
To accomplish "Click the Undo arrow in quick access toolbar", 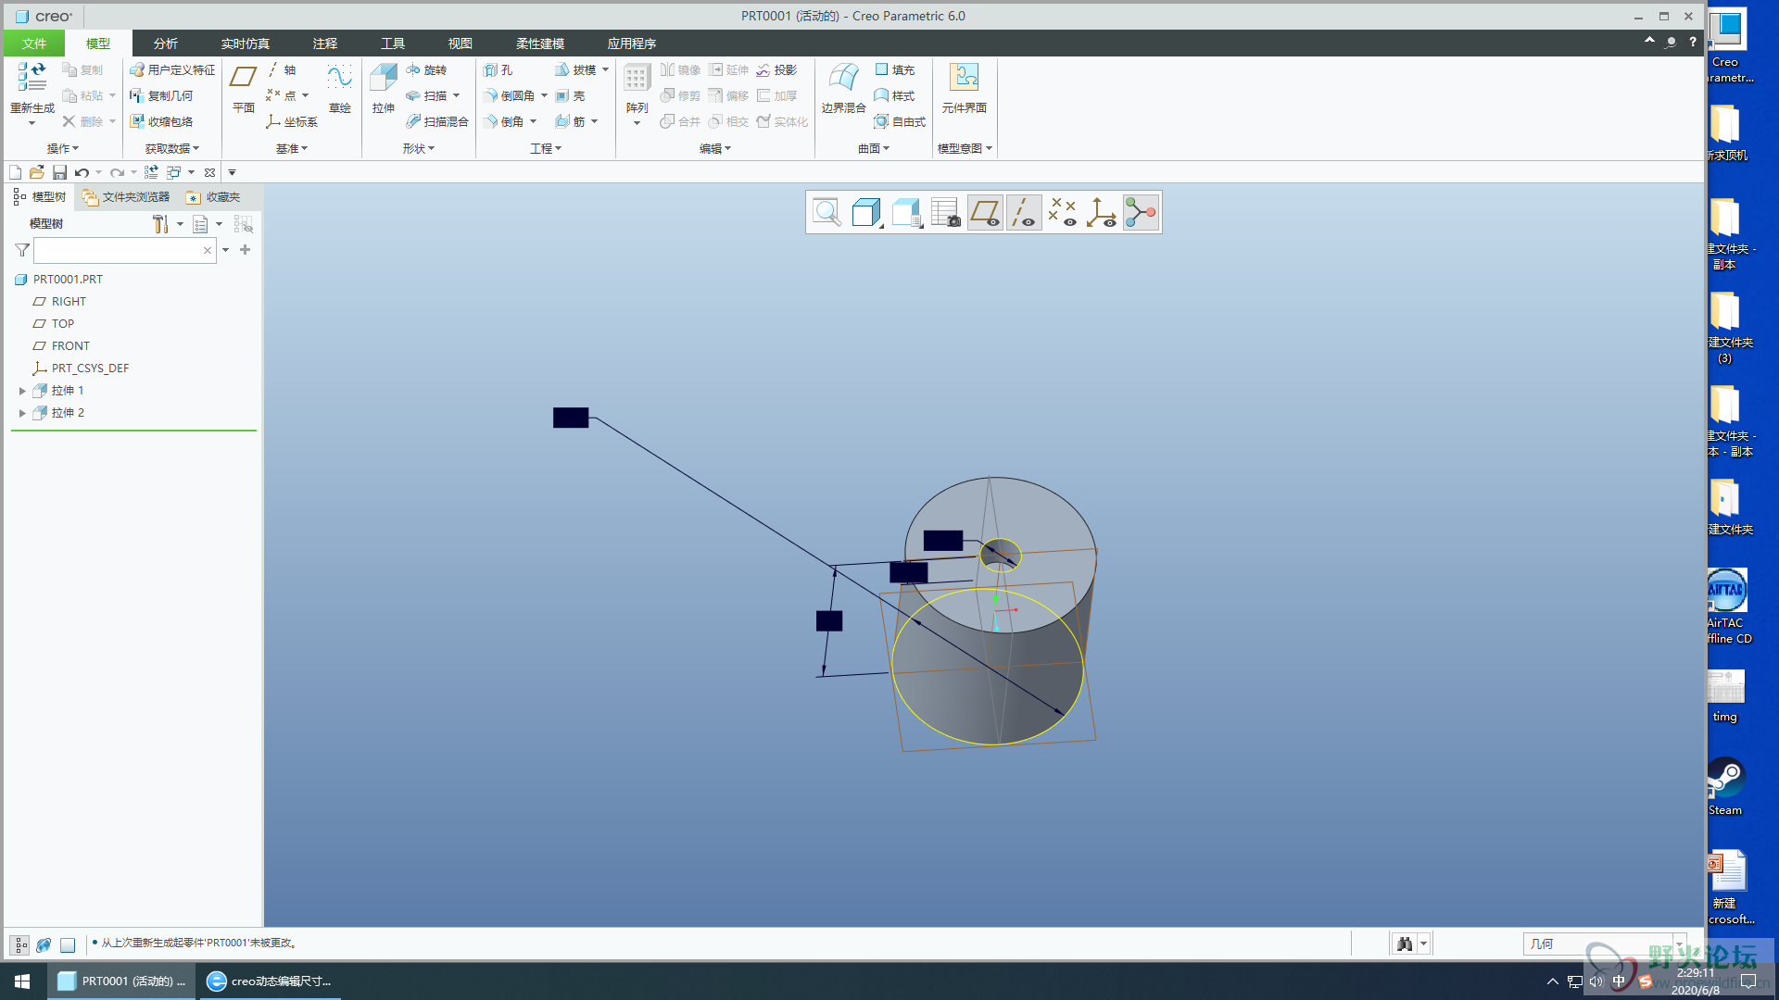I will [x=82, y=172].
